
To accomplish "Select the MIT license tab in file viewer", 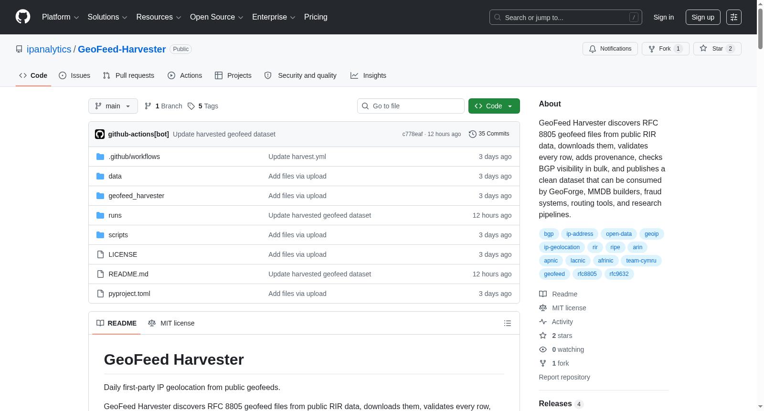I will (x=171, y=323).
